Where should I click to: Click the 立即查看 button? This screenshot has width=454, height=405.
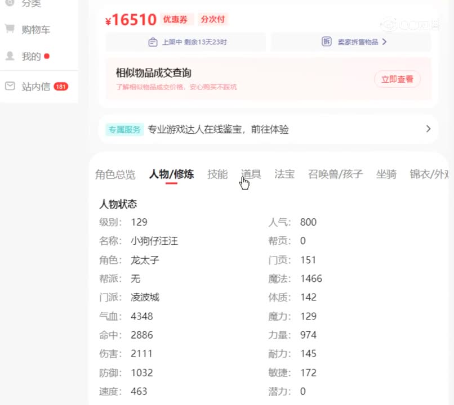pyautogui.click(x=397, y=79)
